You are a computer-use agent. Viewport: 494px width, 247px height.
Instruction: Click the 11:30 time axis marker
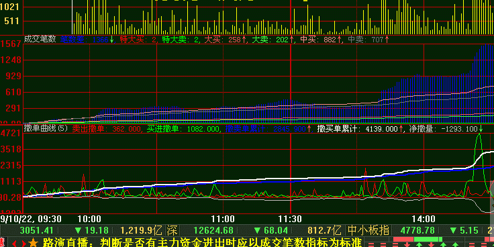[x=290, y=219]
